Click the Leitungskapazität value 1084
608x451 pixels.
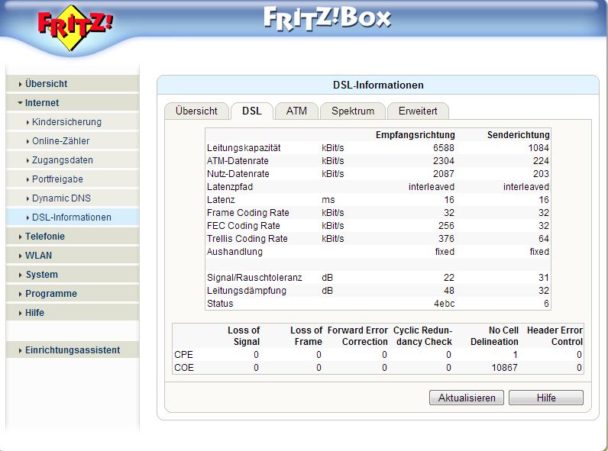tap(538, 147)
